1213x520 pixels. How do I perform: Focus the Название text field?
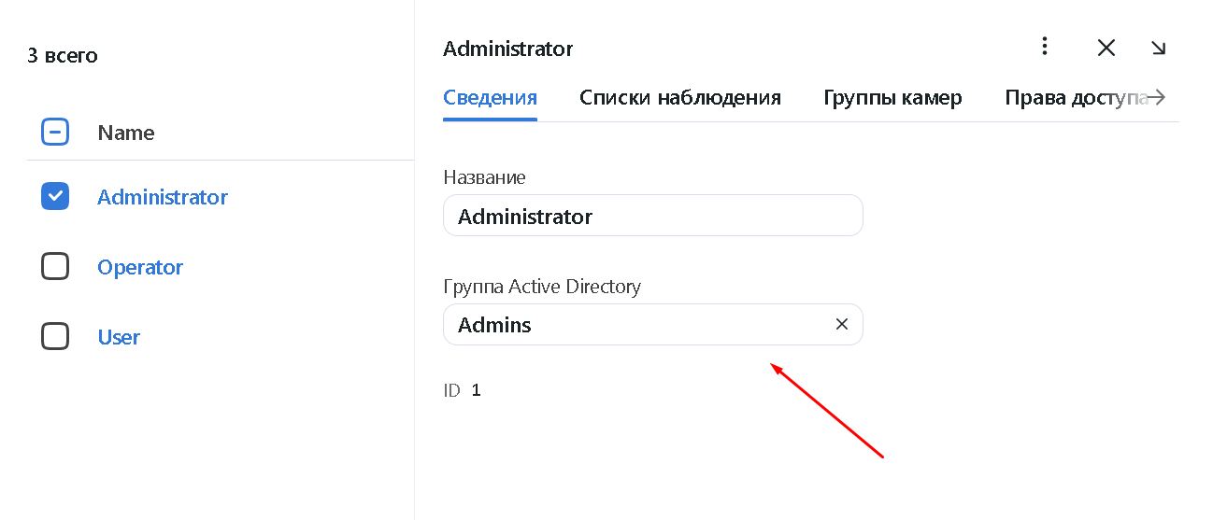tap(652, 216)
